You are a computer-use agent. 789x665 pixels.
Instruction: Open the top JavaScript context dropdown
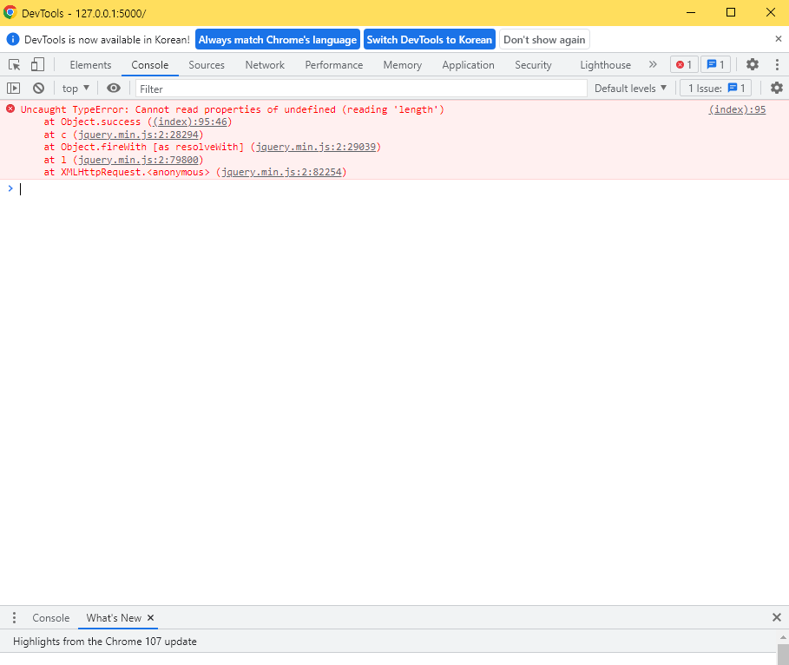(x=76, y=89)
